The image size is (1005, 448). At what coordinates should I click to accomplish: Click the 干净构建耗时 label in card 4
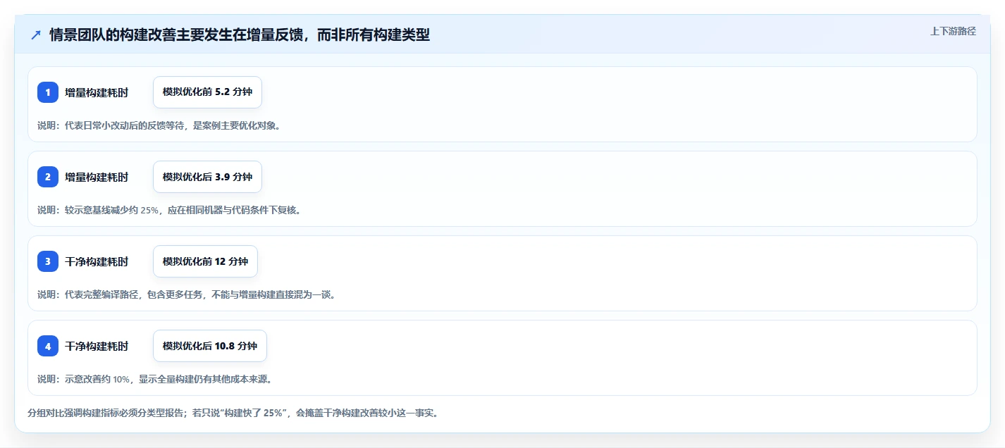pyautogui.click(x=97, y=346)
